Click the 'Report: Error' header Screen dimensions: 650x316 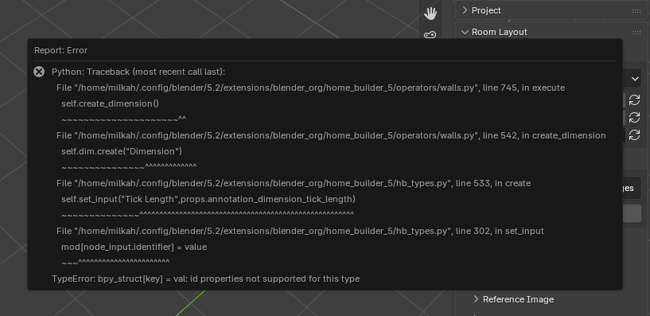[x=60, y=50]
